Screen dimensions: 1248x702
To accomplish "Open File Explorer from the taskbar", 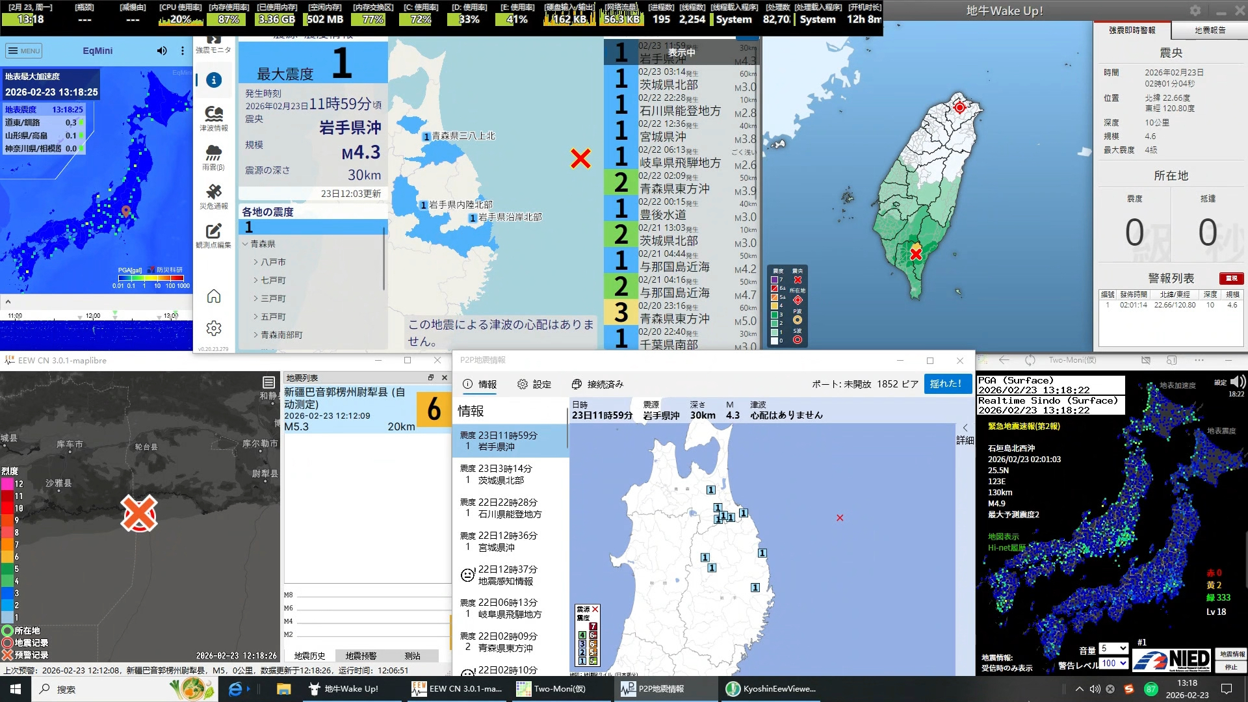I will [x=284, y=689].
